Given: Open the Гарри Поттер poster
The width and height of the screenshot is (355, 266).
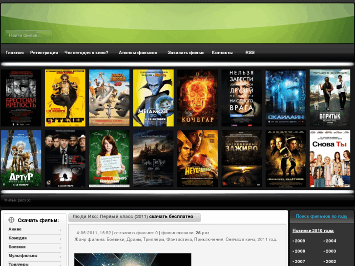Looking at the screenshot, I should (153, 159).
